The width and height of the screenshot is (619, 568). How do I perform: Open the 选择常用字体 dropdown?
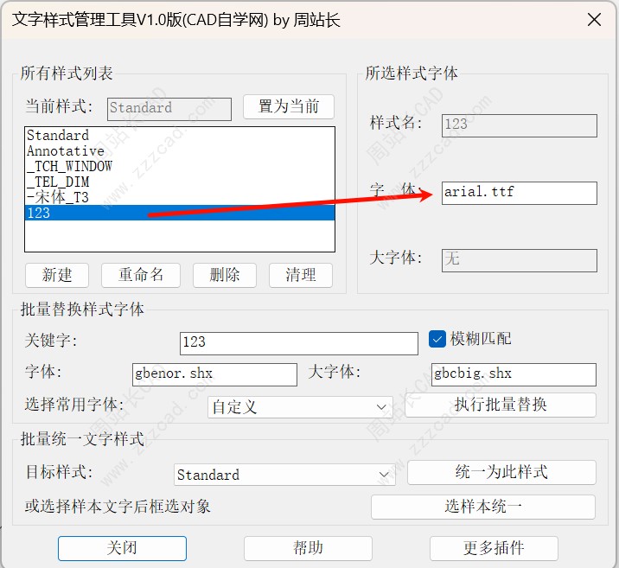pyautogui.click(x=300, y=406)
